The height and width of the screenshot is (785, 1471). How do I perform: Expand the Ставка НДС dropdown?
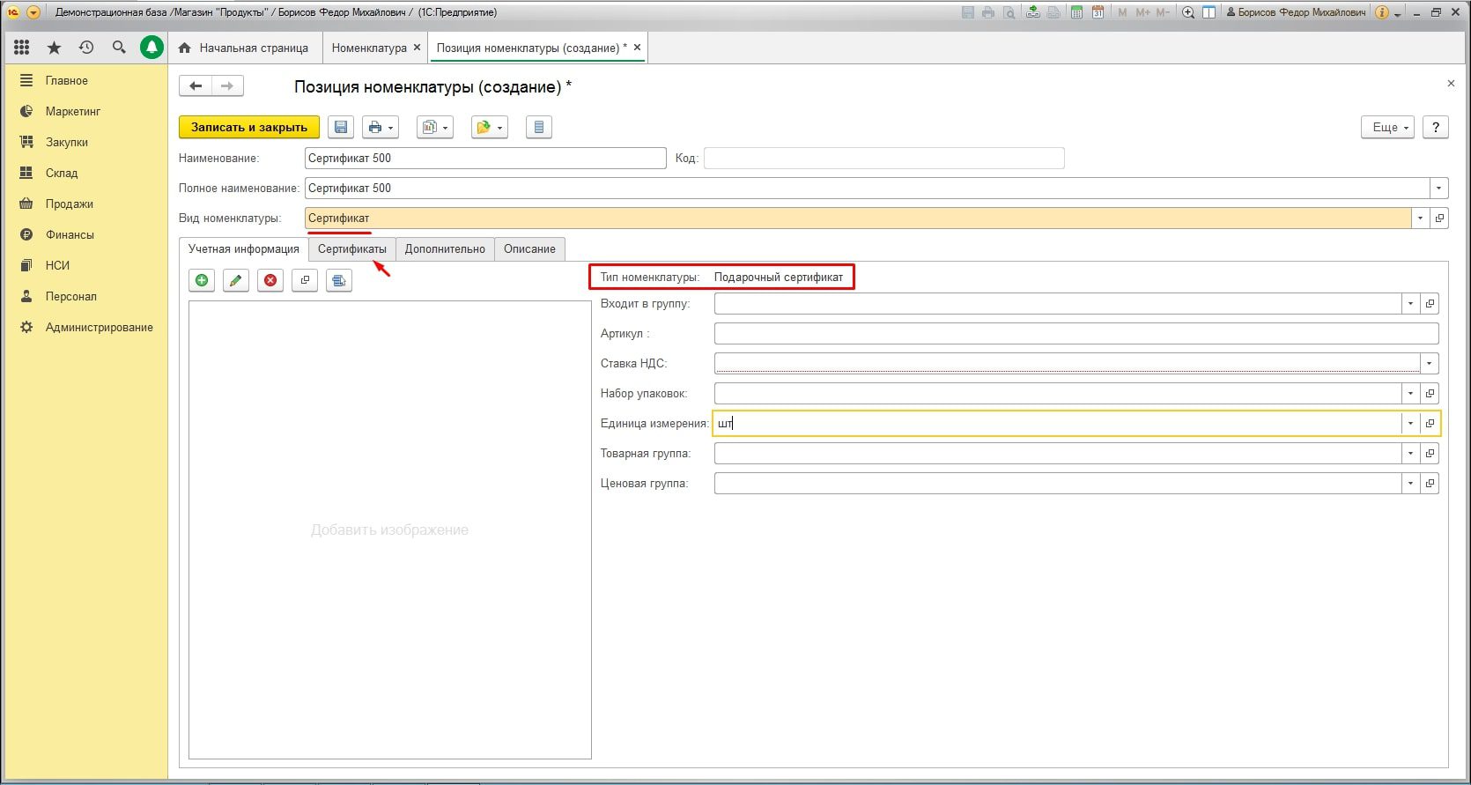1429,363
